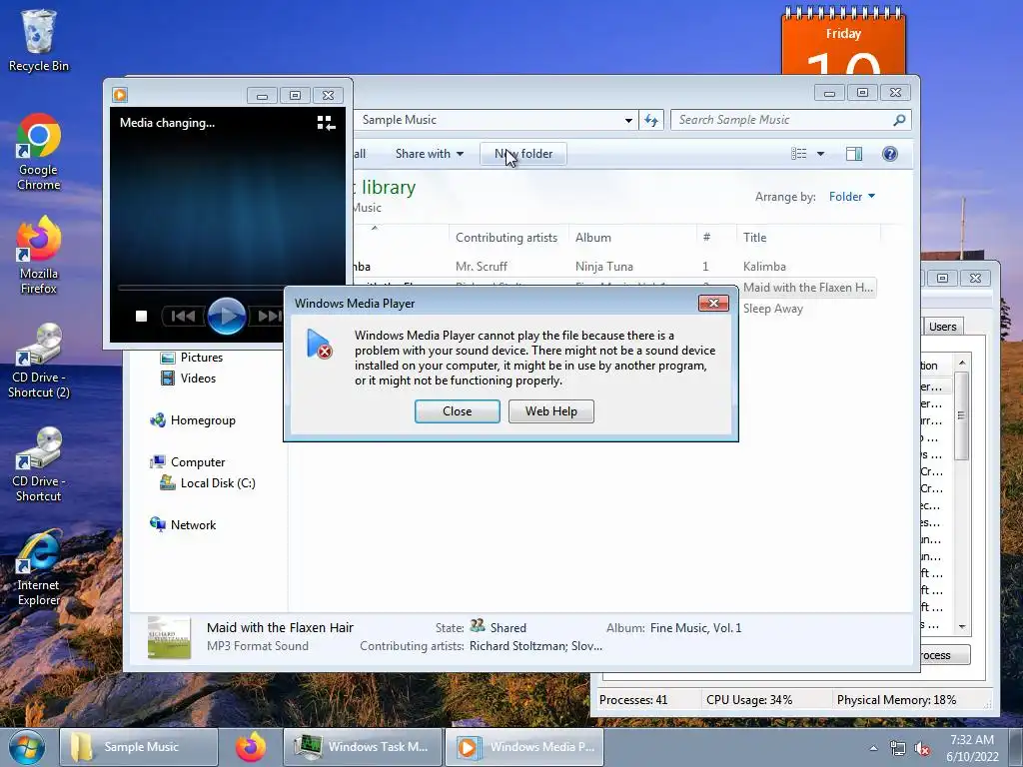Screen dimensions: 1023x767
Task: Click the Shared state value in details pane
Action: (508, 628)
